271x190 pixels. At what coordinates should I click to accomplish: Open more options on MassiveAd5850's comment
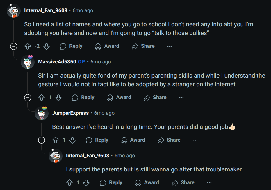click(181, 98)
